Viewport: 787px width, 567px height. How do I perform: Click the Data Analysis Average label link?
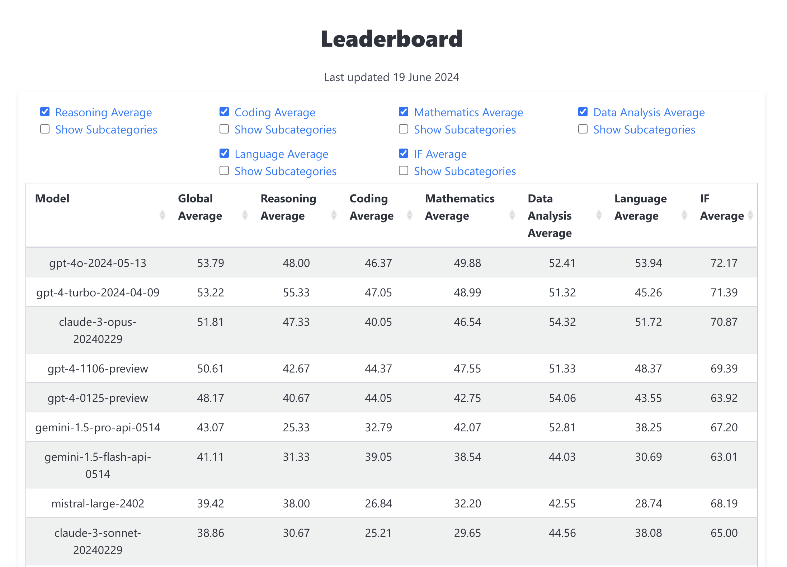click(x=649, y=113)
